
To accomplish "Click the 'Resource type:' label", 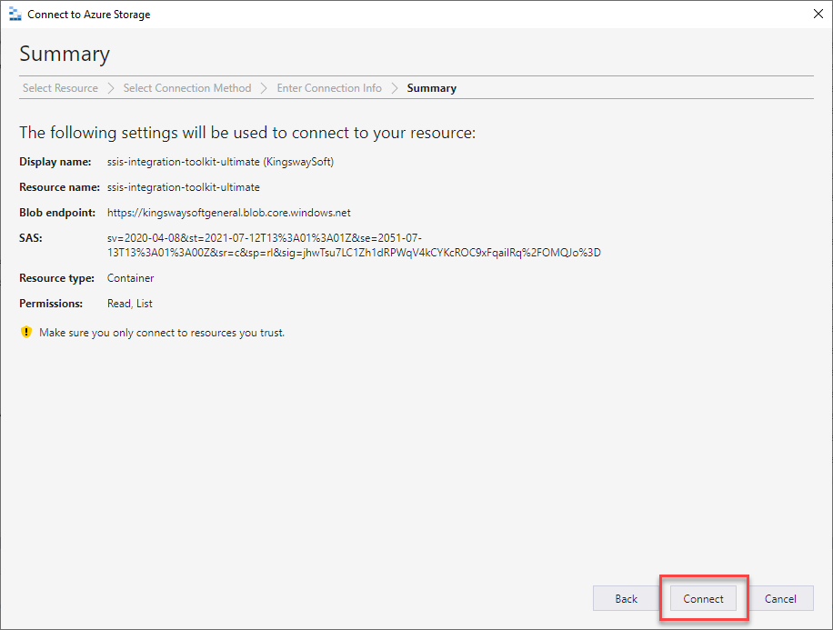I will [x=57, y=278].
